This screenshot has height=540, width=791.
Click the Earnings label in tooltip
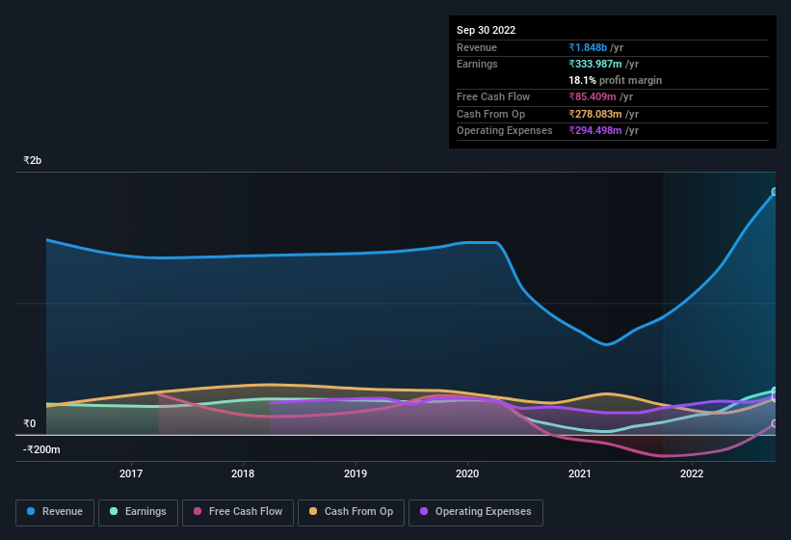477,64
